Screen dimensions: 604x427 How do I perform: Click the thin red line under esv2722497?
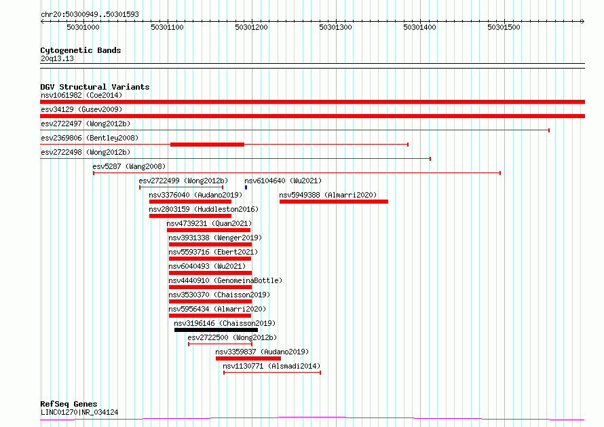(x=295, y=130)
